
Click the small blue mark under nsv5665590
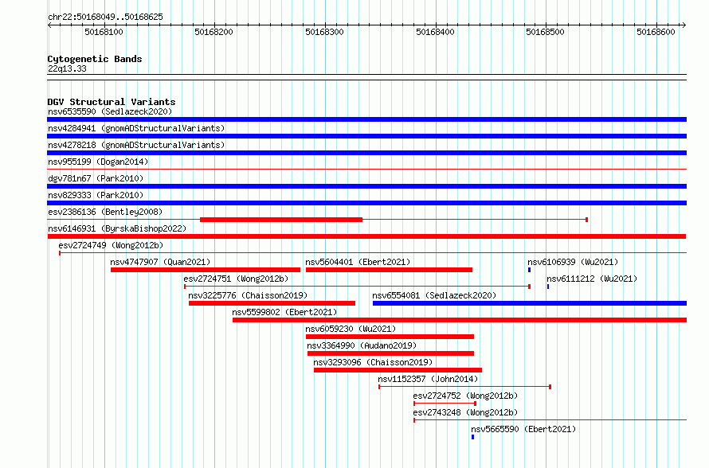pos(473,437)
